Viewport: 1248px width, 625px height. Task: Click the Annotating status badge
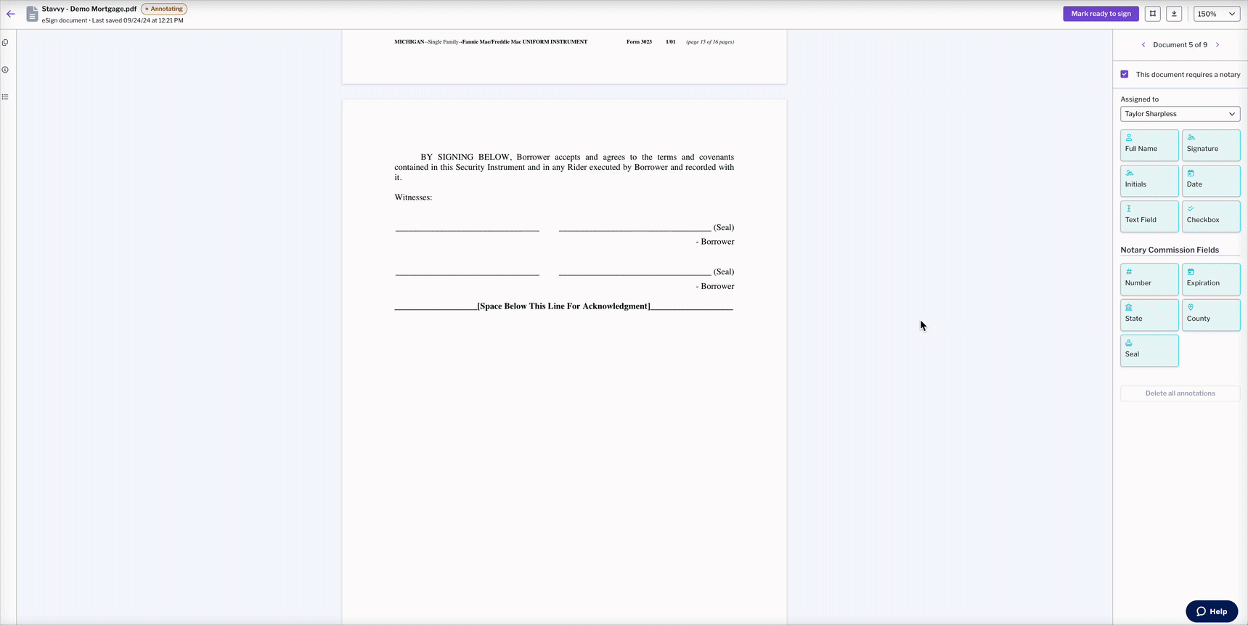click(x=164, y=9)
